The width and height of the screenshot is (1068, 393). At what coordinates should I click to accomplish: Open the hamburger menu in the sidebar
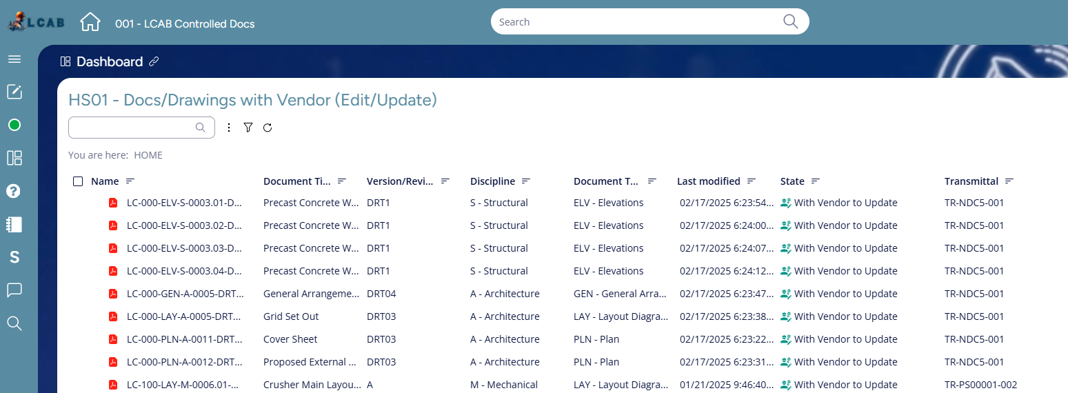[x=14, y=59]
